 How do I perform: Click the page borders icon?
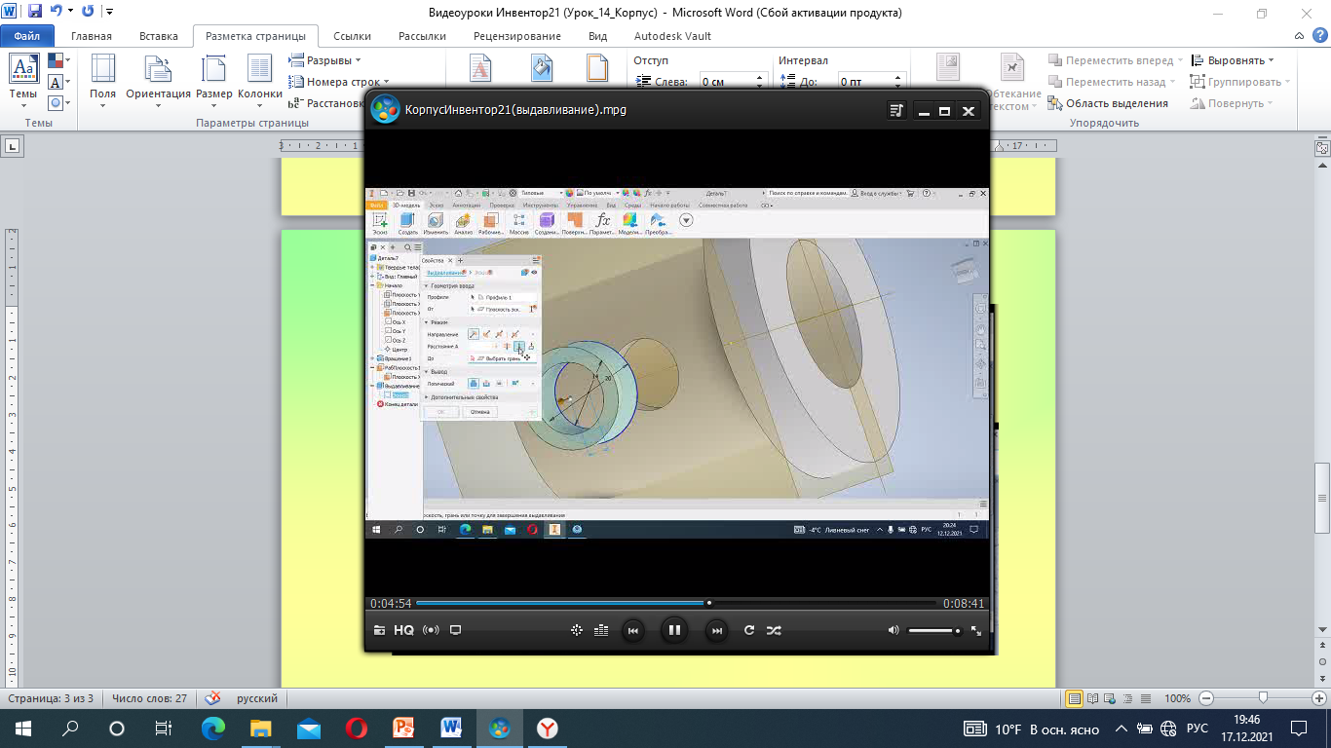(x=597, y=68)
